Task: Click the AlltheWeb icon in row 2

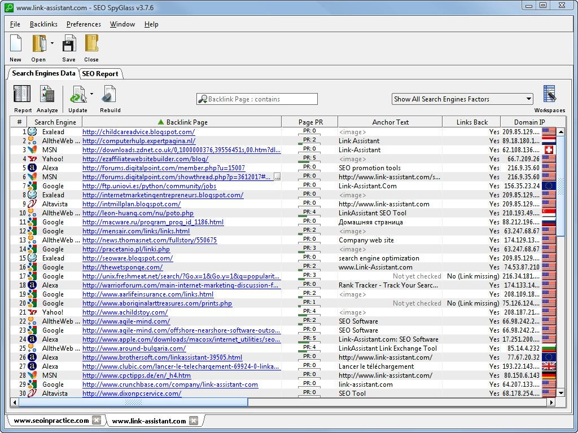Action: (x=32, y=140)
